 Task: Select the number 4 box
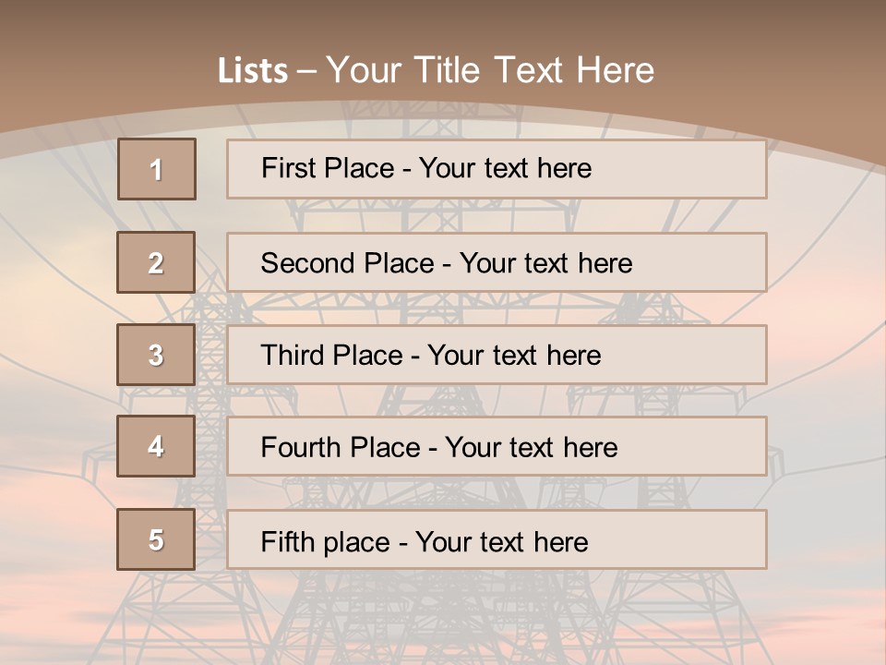pyautogui.click(x=156, y=446)
